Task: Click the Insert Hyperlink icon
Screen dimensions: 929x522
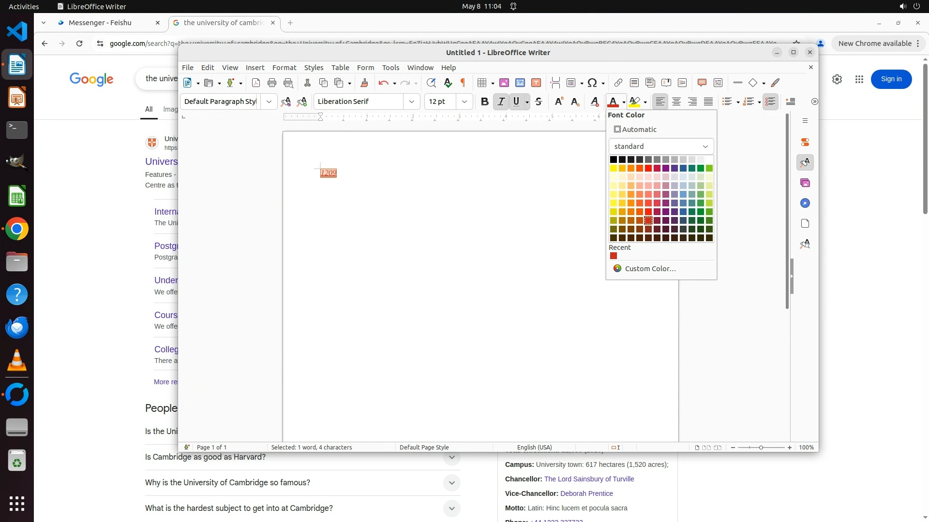Action: tap(618, 83)
